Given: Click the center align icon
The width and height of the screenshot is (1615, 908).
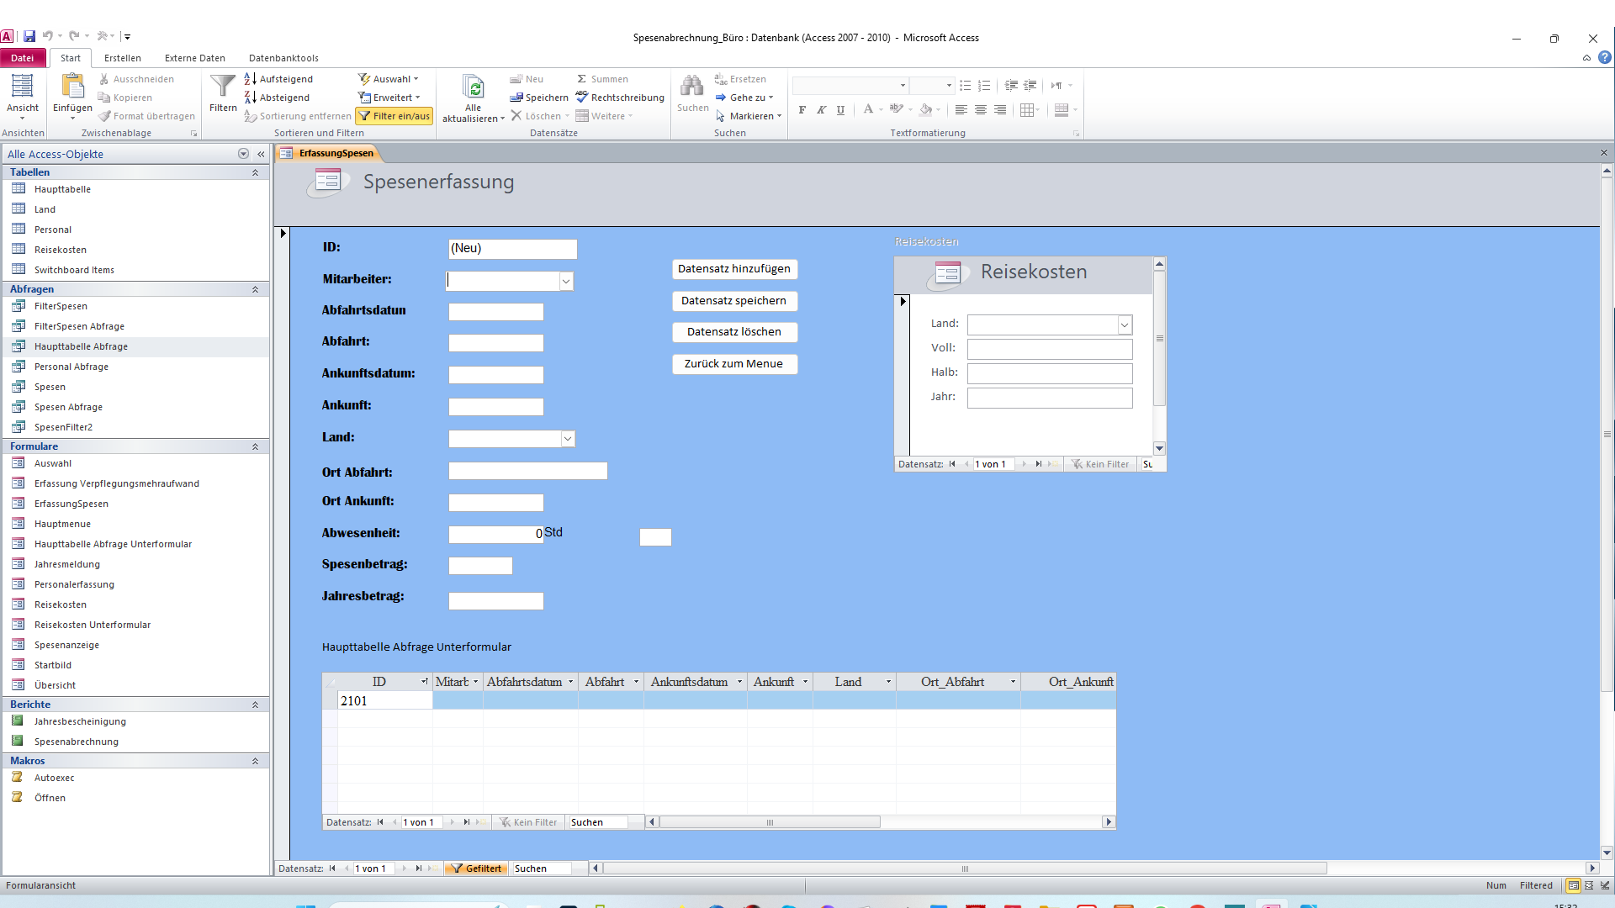Looking at the screenshot, I should 981,109.
